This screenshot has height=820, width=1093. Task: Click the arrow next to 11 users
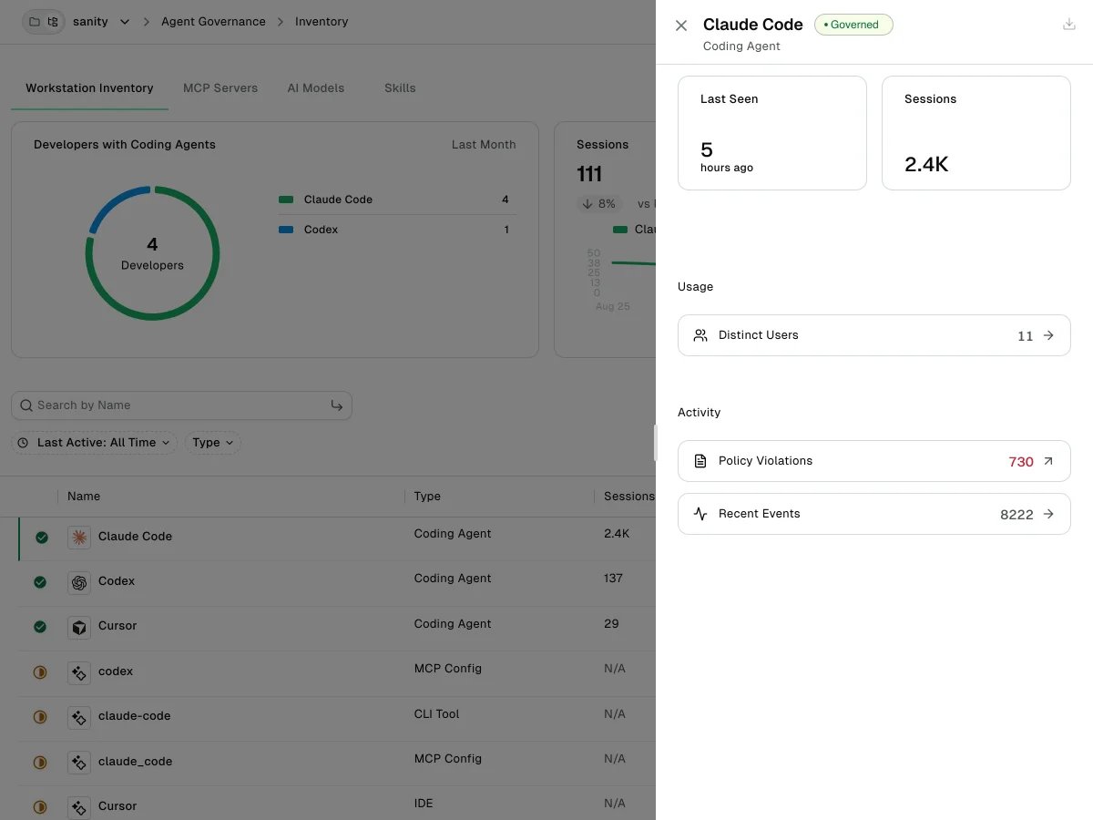pyautogui.click(x=1048, y=335)
